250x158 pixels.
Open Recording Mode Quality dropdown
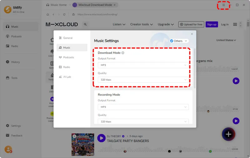click(143, 122)
